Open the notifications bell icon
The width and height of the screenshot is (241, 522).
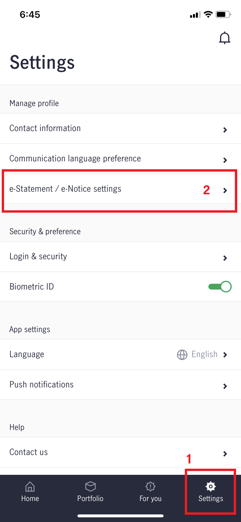point(225,38)
